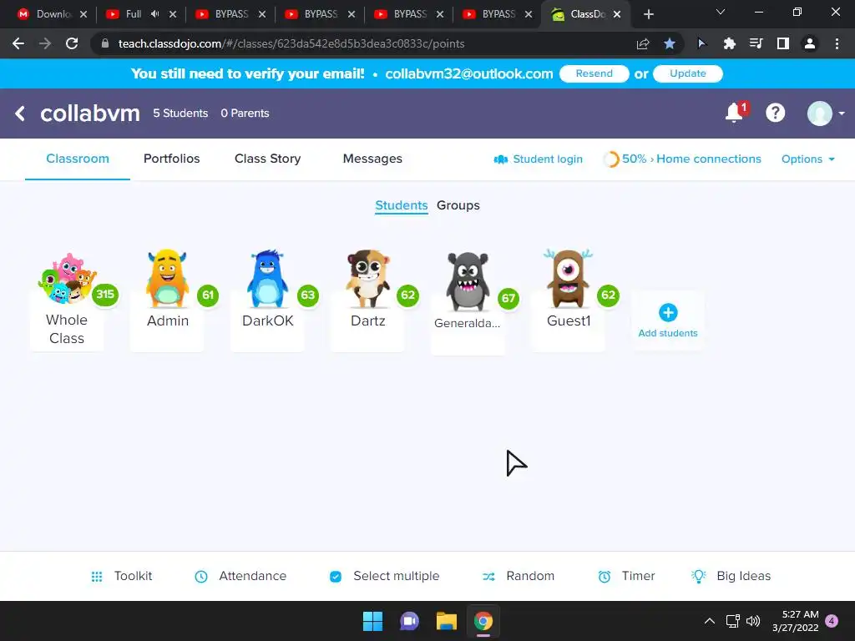Select Dartz's brown and white monster avatar

(368, 279)
